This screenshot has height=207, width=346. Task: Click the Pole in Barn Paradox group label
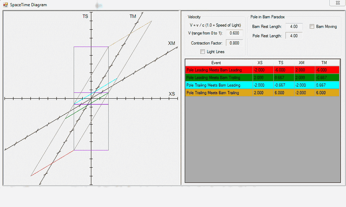(267, 17)
